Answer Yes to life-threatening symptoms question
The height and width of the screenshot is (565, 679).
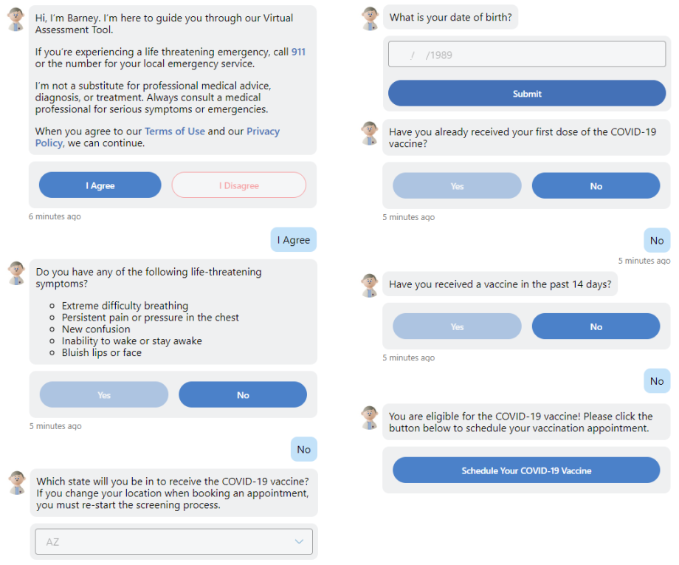point(104,395)
